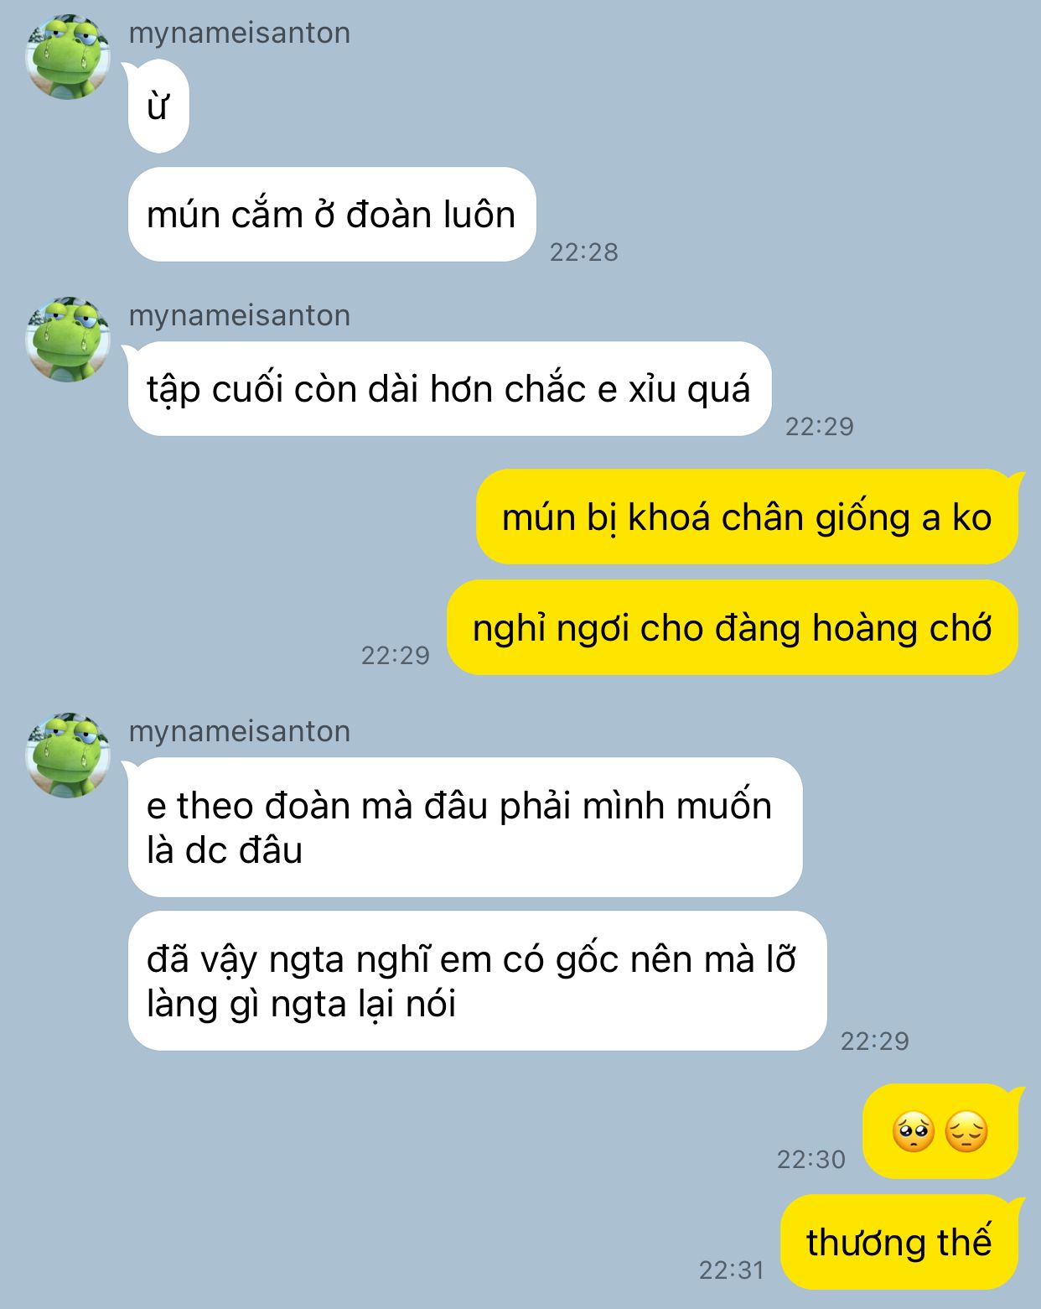Screen dimensions: 1041x1309
Task: Select the 'e theo đoàn mà đâu phải' message
Action: pos(464,828)
